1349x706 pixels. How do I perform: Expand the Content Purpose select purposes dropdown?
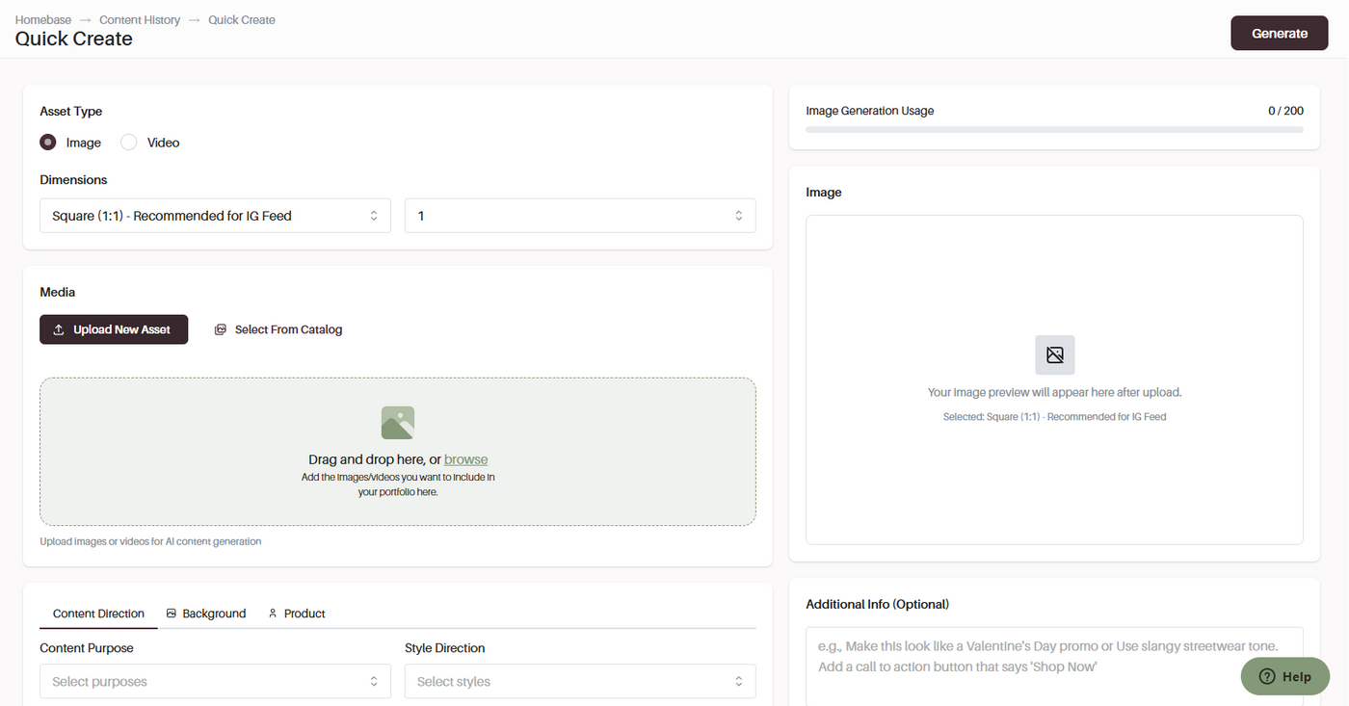[x=215, y=682]
